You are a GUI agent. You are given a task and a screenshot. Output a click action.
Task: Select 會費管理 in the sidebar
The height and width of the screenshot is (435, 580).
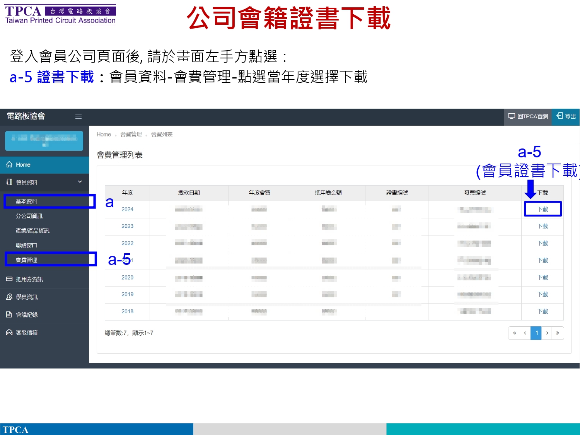26,260
